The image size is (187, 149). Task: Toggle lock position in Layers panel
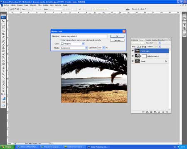point(143,47)
